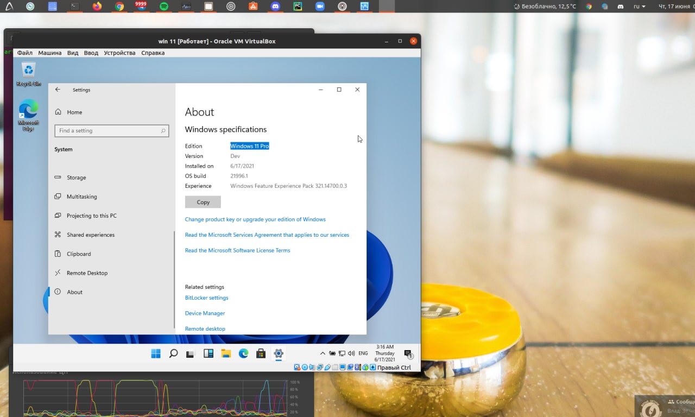Select the Recycle Bin desktop icon
Screen dimensions: 695x417
(x=29, y=74)
